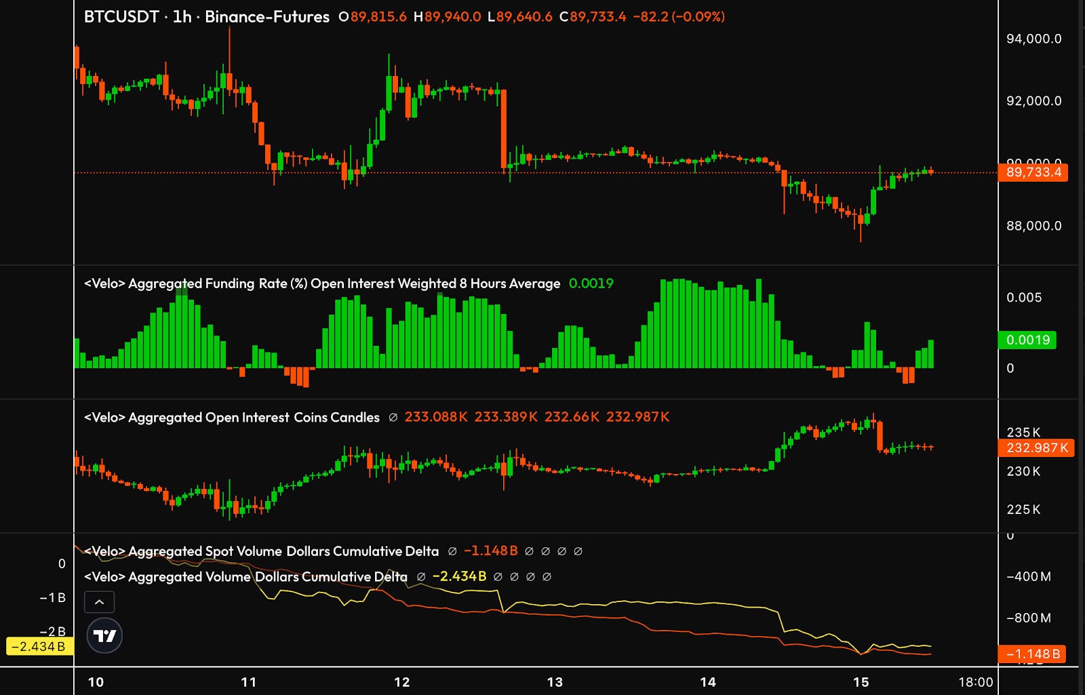Click the 18:00 time axis label
The height and width of the screenshot is (695, 1085).
point(974,682)
